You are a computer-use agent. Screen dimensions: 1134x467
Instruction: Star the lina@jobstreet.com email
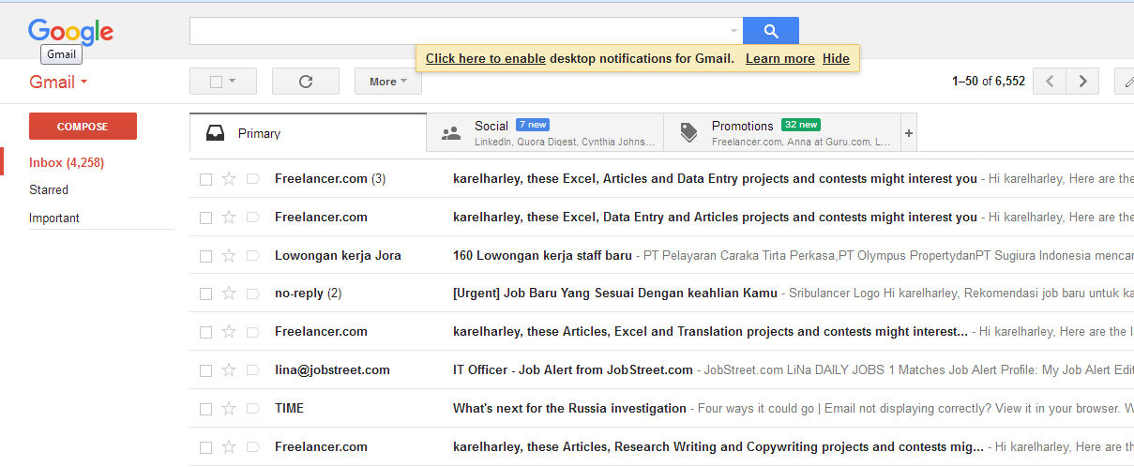click(x=229, y=370)
